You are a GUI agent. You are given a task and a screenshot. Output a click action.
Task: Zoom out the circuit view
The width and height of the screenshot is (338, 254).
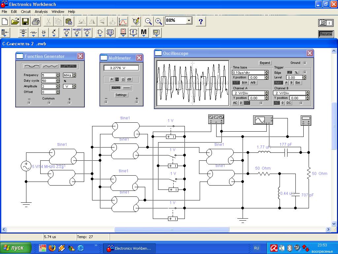148,21
